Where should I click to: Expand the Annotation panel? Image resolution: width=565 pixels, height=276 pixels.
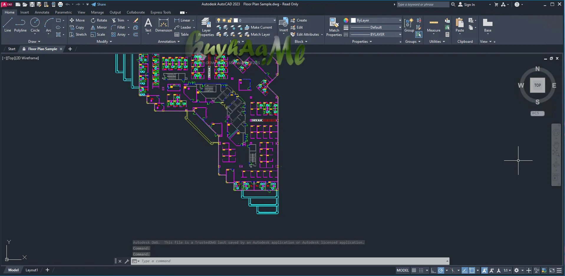pyautogui.click(x=169, y=42)
